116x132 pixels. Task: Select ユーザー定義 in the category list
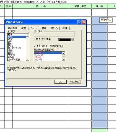(x=17, y=60)
